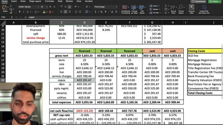Screen dimensions: 223x125
Task: Apply currency dollar format
Action: [95, 12]
